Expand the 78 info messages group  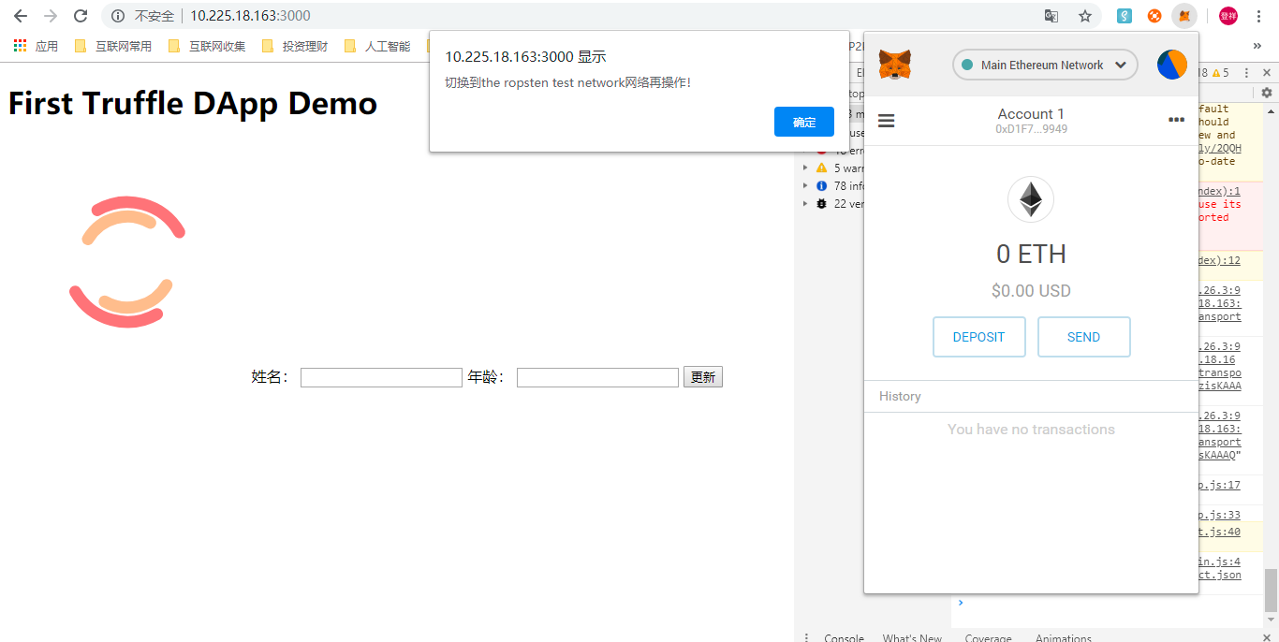coord(805,186)
